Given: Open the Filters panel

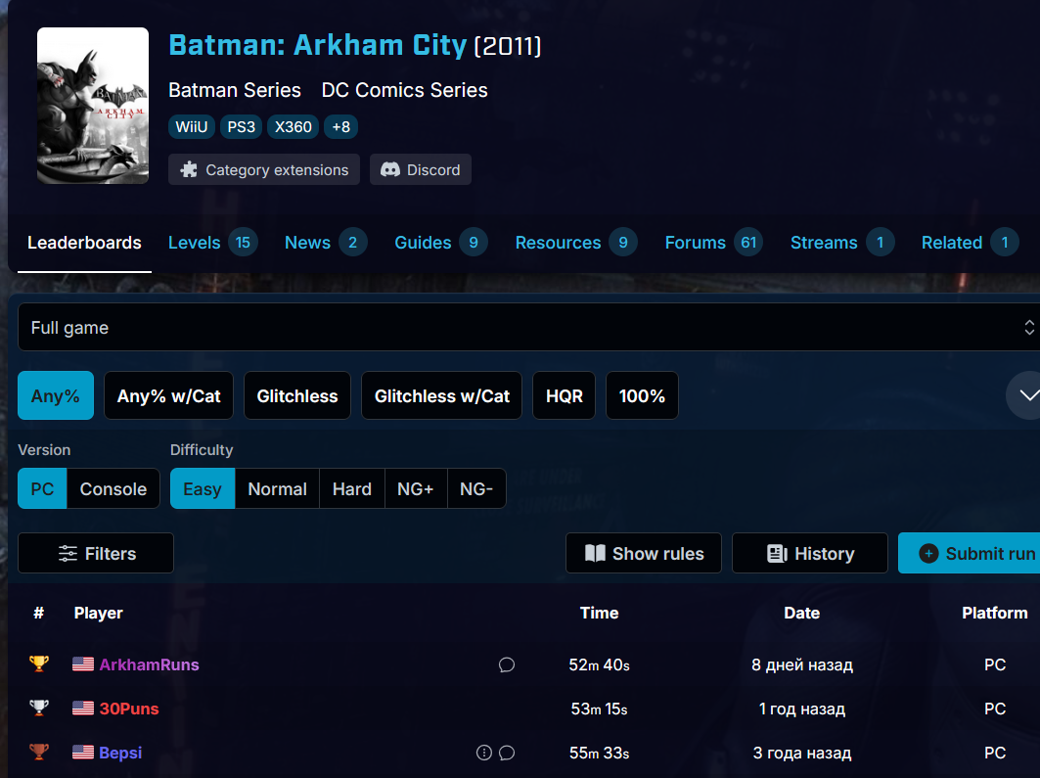Looking at the screenshot, I should [x=96, y=553].
